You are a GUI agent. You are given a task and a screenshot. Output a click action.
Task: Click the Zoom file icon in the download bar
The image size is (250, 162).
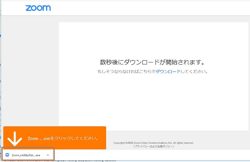pos(7,155)
